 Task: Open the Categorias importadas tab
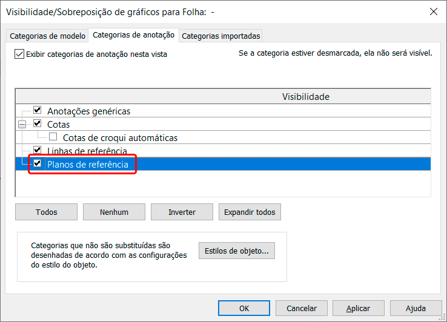tap(221, 36)
